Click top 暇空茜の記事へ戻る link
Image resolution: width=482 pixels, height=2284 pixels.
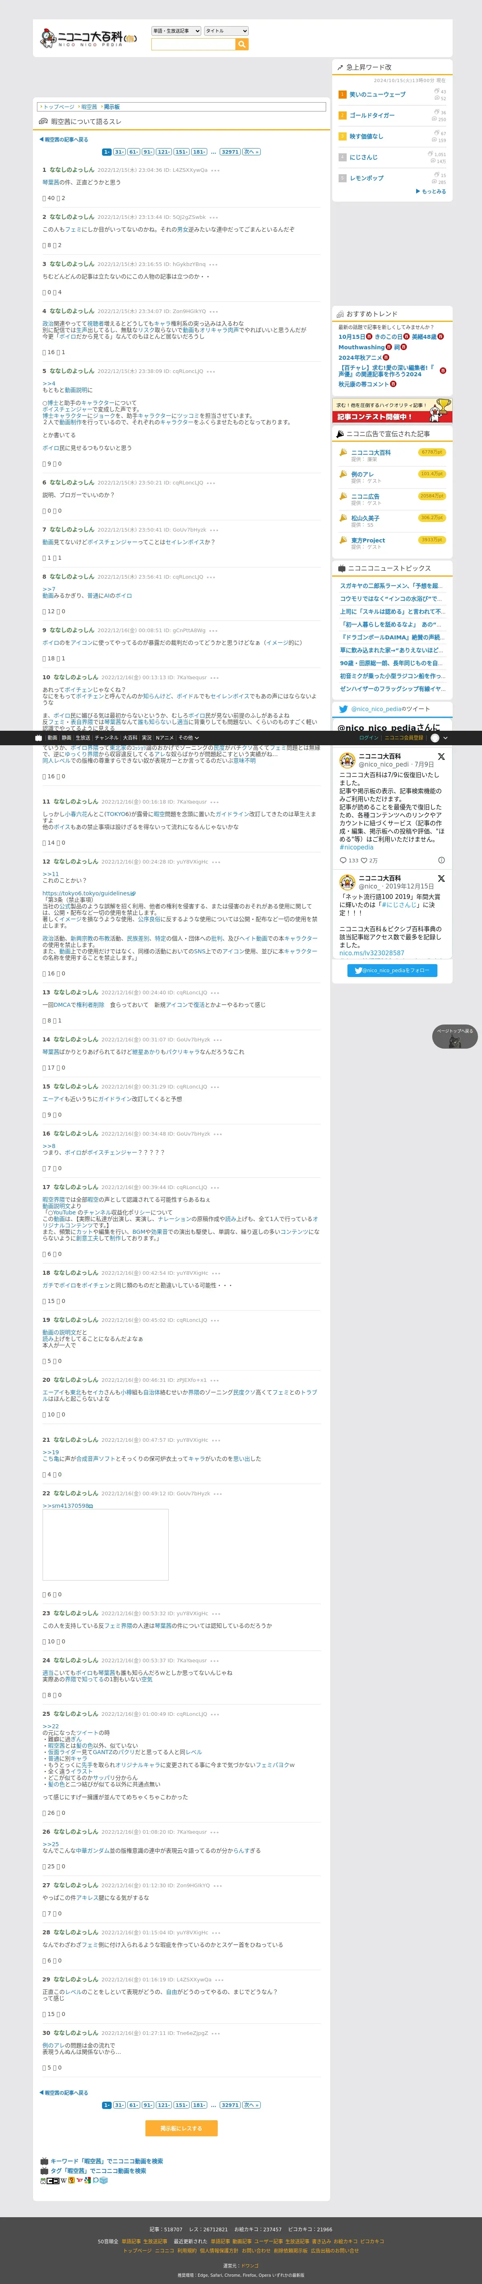(64, 139)
